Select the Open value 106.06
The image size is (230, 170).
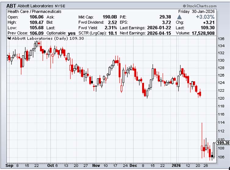(37, 17)
